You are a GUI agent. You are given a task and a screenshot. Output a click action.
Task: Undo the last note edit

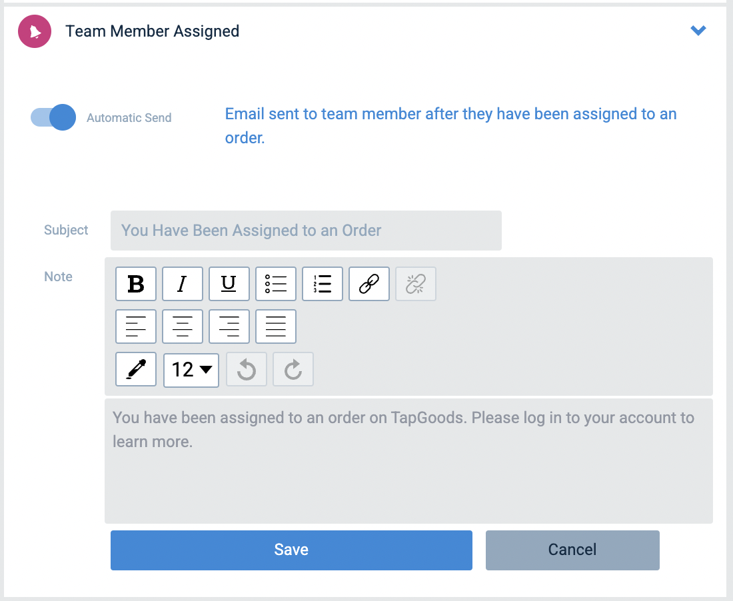247,369
